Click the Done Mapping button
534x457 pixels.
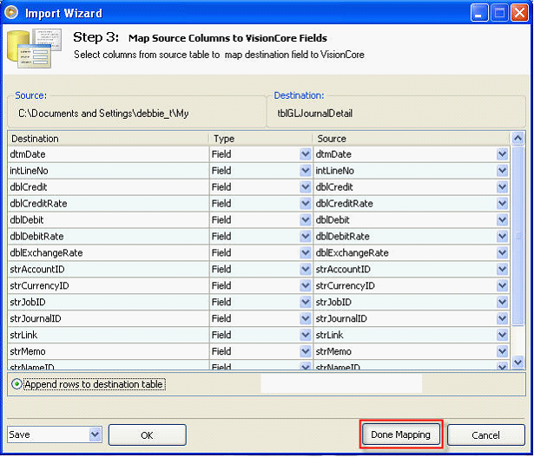tap(400, 434)
